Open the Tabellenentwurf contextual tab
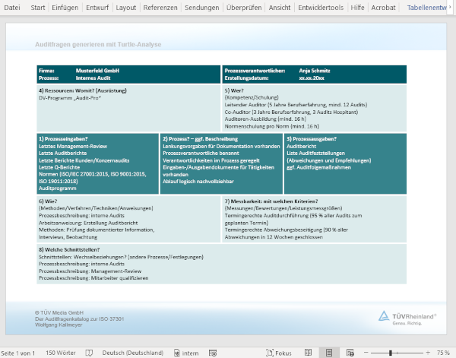The image size is (456, 358). pyautogui.click(x=431, y=8)
